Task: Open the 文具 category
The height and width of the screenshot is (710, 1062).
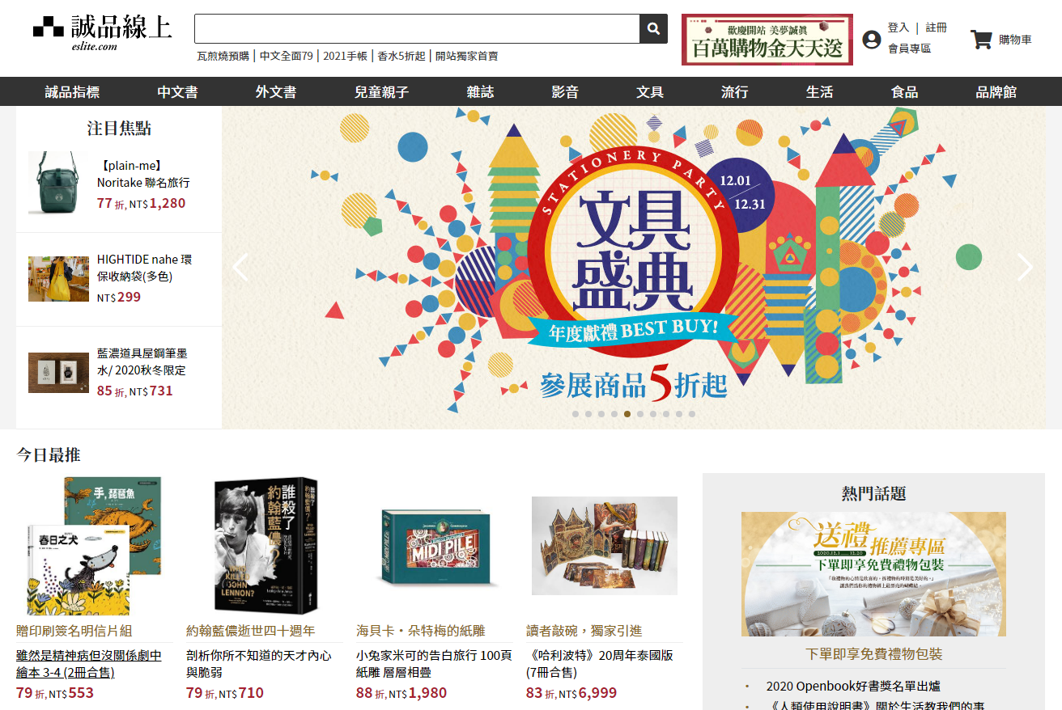Action: click(x=650, y=92)
